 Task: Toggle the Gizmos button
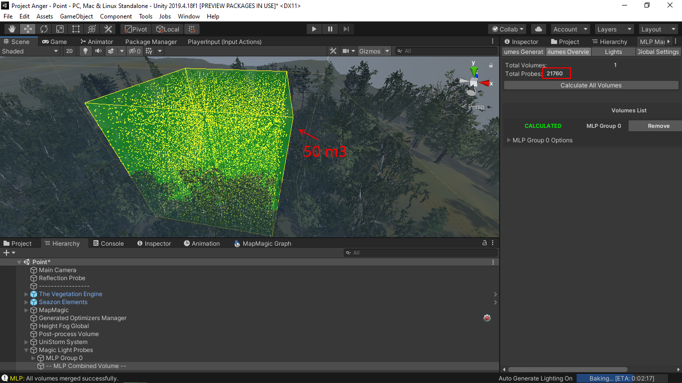(x=370, y=51)
